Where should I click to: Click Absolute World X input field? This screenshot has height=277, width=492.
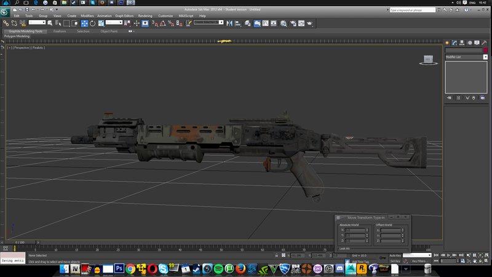tap(355, 230)
